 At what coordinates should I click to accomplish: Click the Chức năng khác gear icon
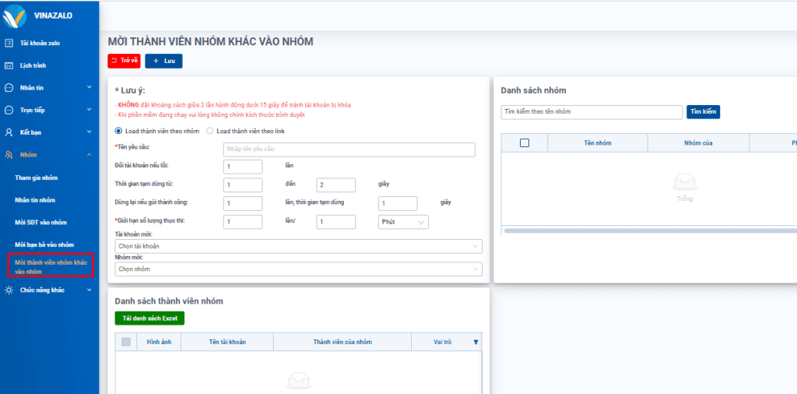[9, 290]
